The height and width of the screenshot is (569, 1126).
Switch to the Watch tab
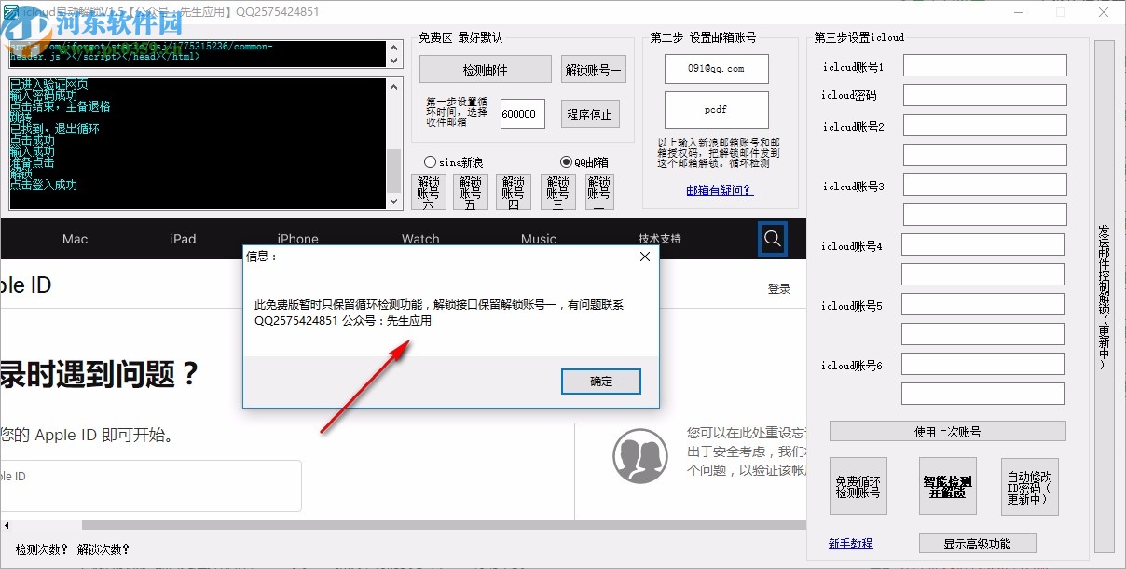(419, 239)
